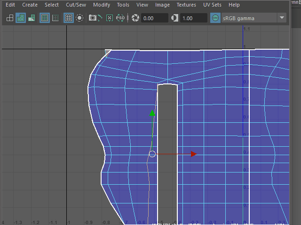Click the UV distortion display icon

pyautogui.click(x=31, y=18)
